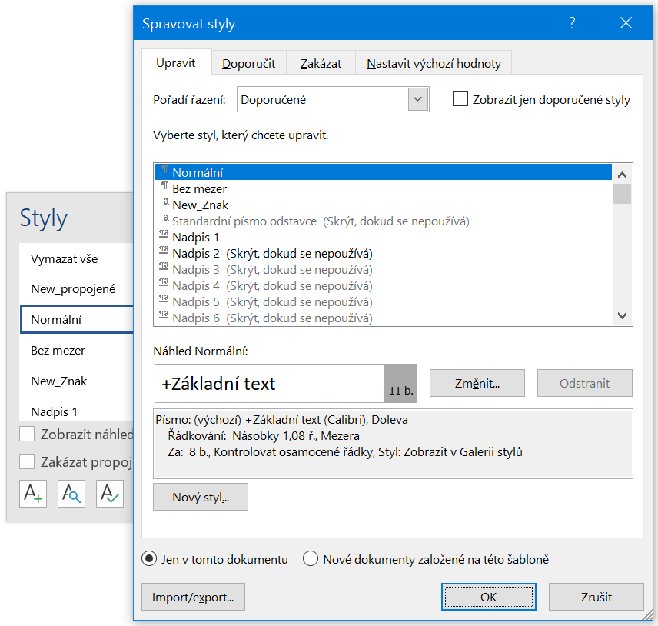Open the Pořadí řazení dropdown
This screenshot has width=658, height=626.
(417, 98)
